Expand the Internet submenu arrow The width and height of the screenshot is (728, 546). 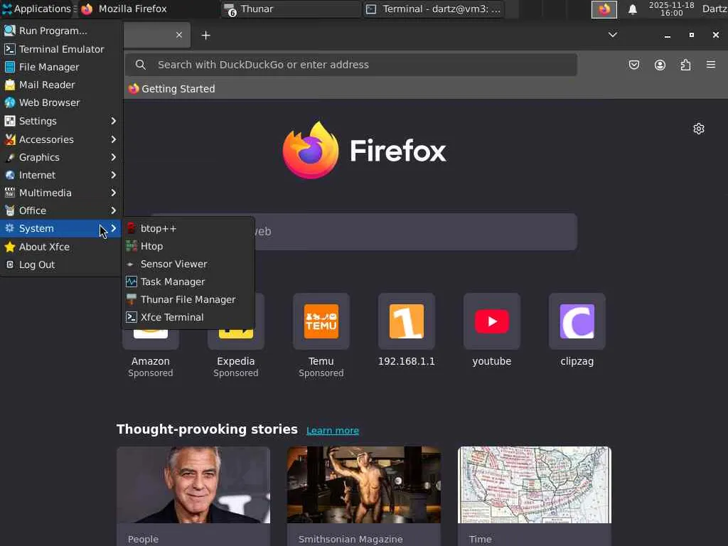click(113, 175)
